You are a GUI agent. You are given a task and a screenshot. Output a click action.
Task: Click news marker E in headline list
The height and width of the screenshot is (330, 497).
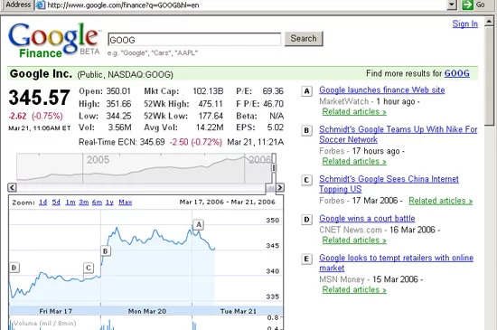[x=307, y=259]
